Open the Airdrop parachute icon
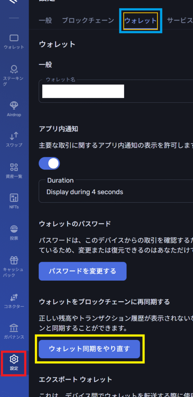Viewport: 193px width, 397px height. click(x=14, y=105)
